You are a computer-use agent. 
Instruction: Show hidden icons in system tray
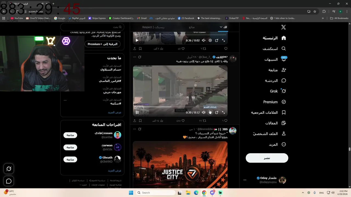[x=303, y=193]
